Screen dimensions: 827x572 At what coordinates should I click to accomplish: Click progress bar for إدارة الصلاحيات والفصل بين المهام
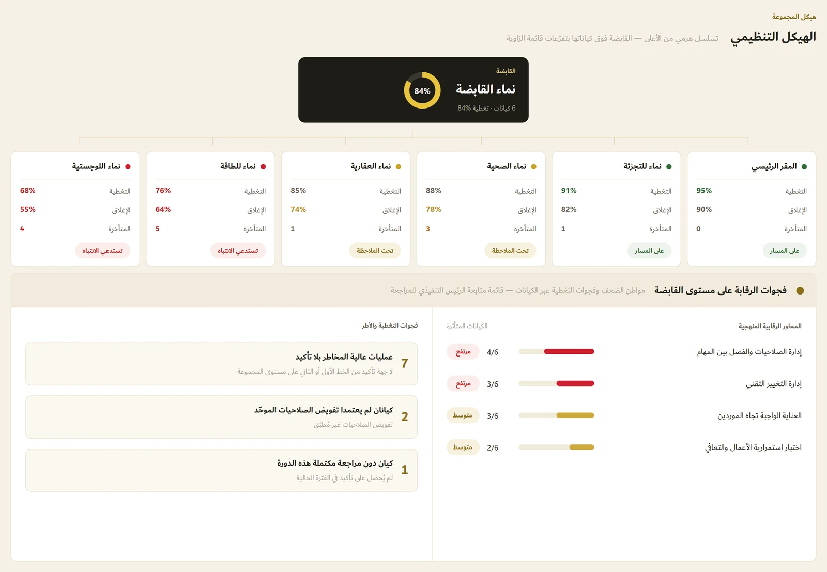[556, 351]
